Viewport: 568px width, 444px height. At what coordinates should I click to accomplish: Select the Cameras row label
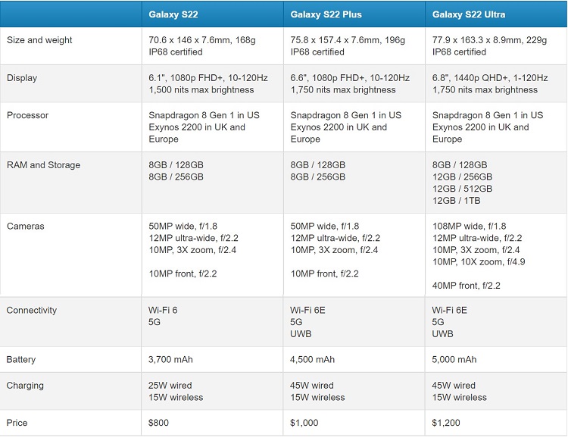coord(25,227)
